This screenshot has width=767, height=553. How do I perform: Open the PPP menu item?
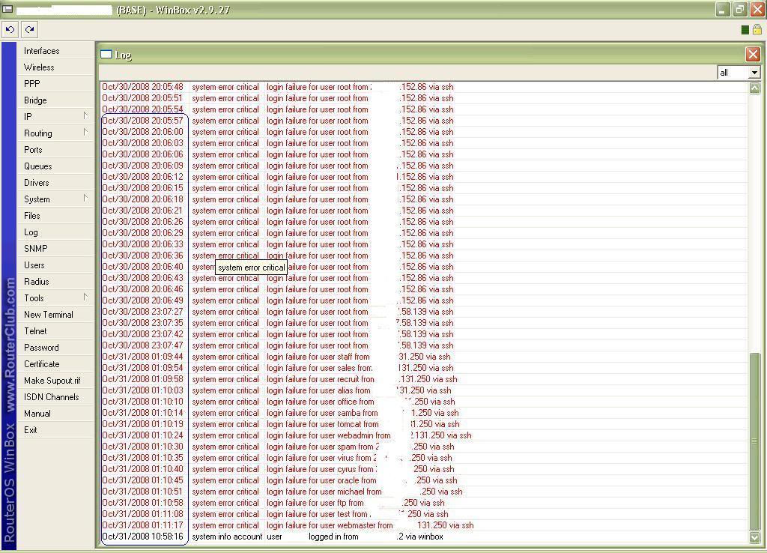tap(55, 84)
